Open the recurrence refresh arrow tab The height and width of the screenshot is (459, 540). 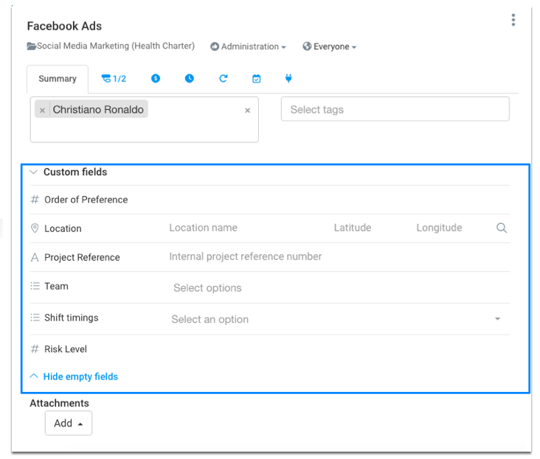coord(224,78)
